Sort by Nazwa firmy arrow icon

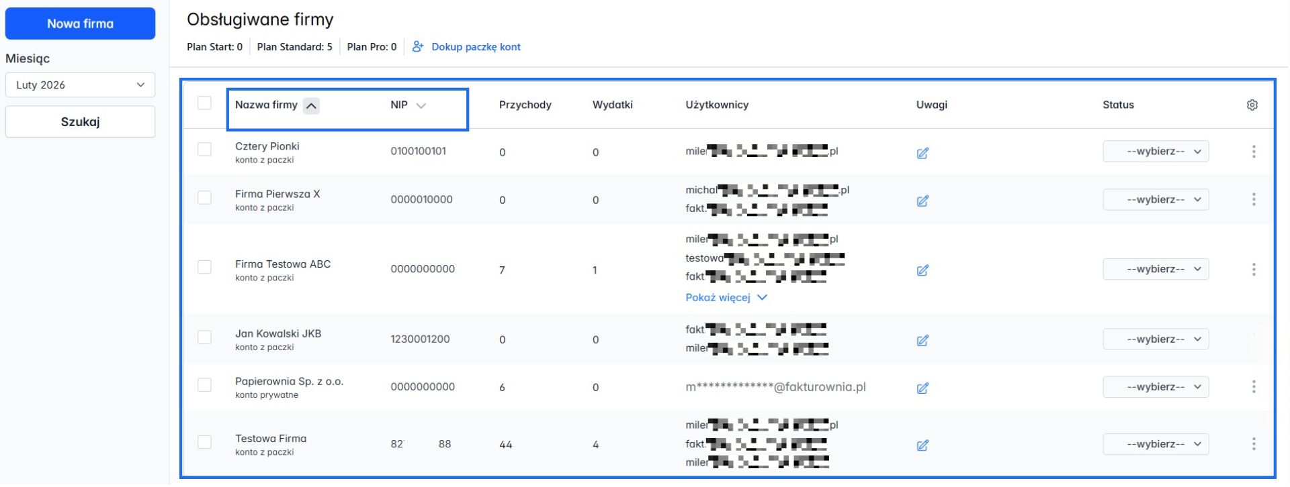[311, 106]
